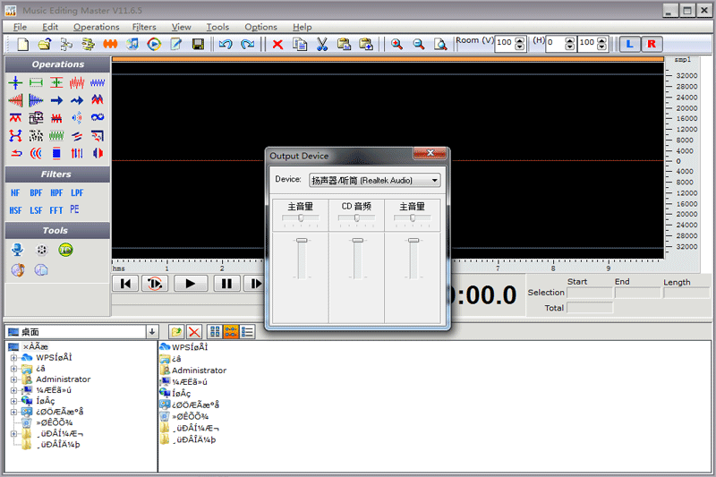Click the red X in file browser toolbar
This screenshot has height=477, width=716.
194,332
